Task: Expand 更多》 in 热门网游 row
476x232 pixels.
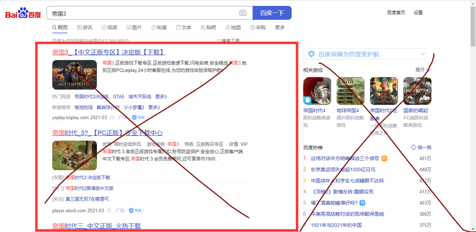Action: click(x=161, y=97)
